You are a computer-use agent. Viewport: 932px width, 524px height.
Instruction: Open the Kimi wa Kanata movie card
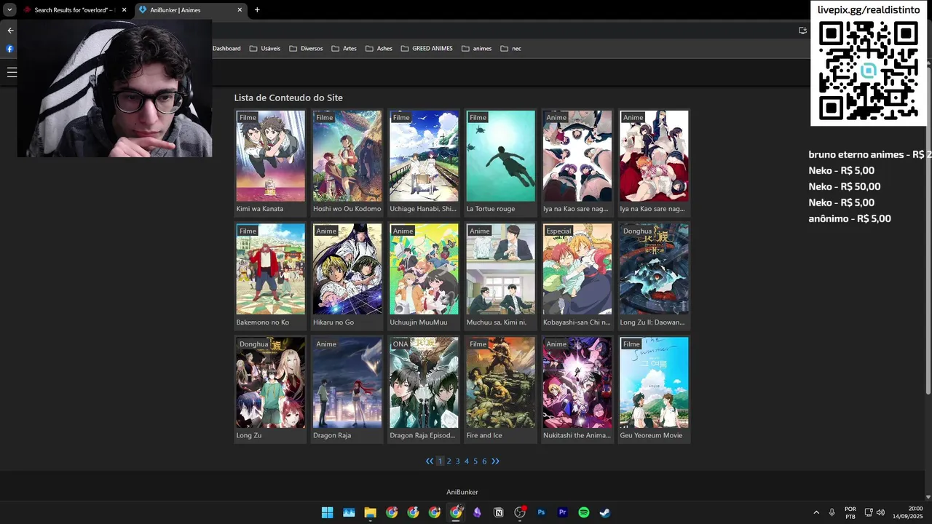[x=270, y=163]
